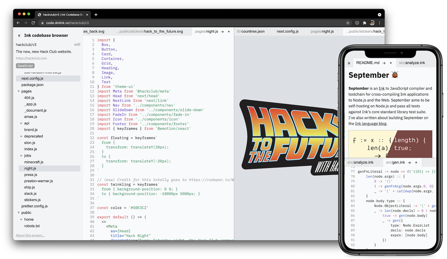Open browser profile avatar
The width and height of the screenshot is (447, 259).
click(372, 23)
